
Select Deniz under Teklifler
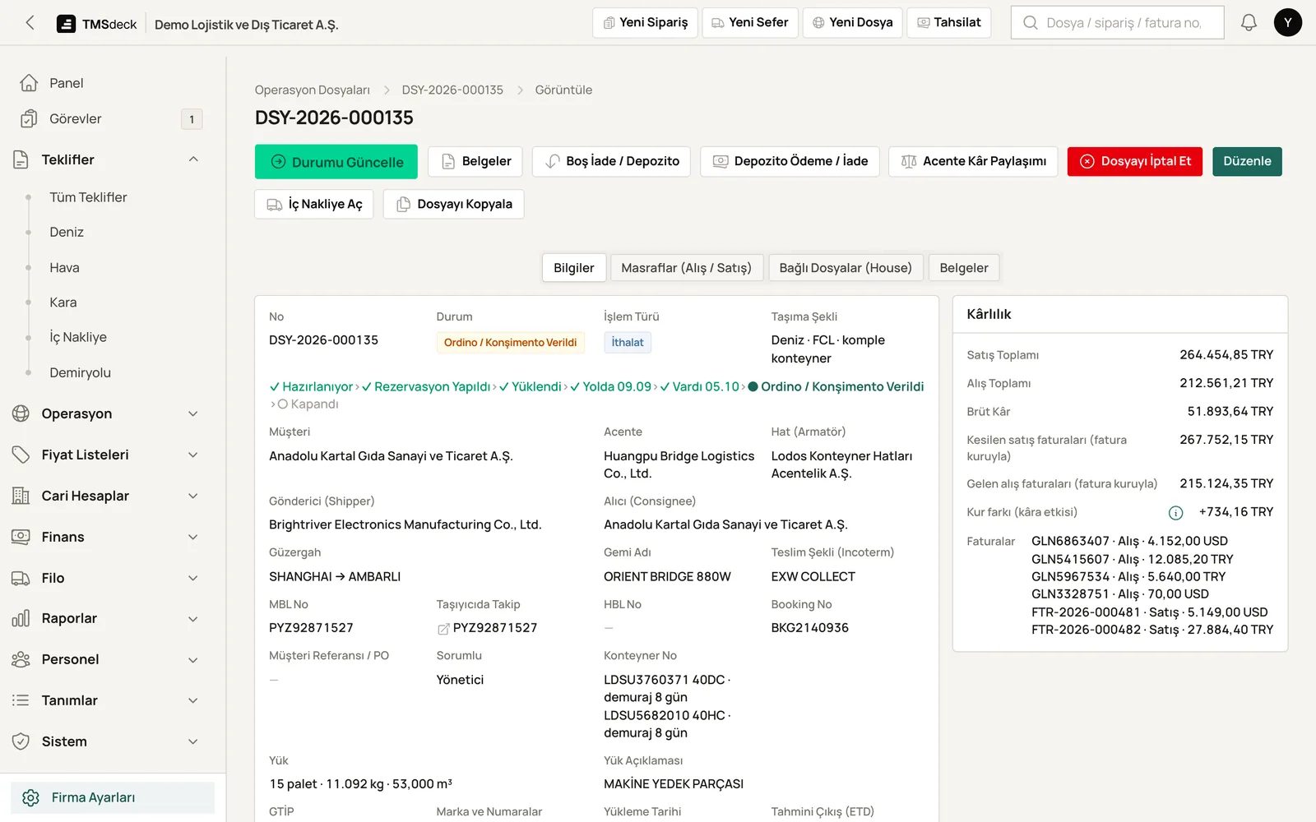tap(67, 233)
